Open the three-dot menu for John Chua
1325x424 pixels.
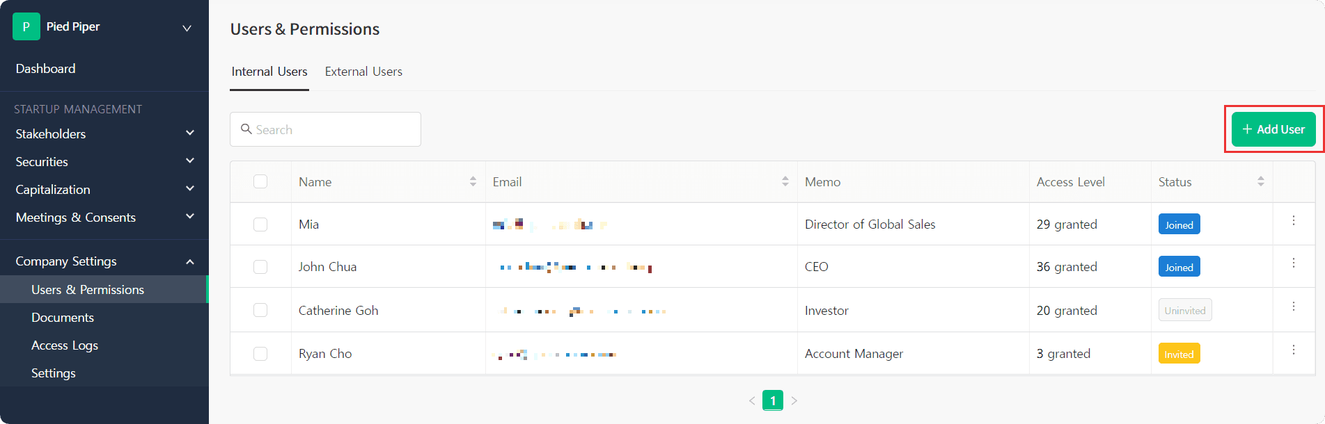coord(1294,263)
